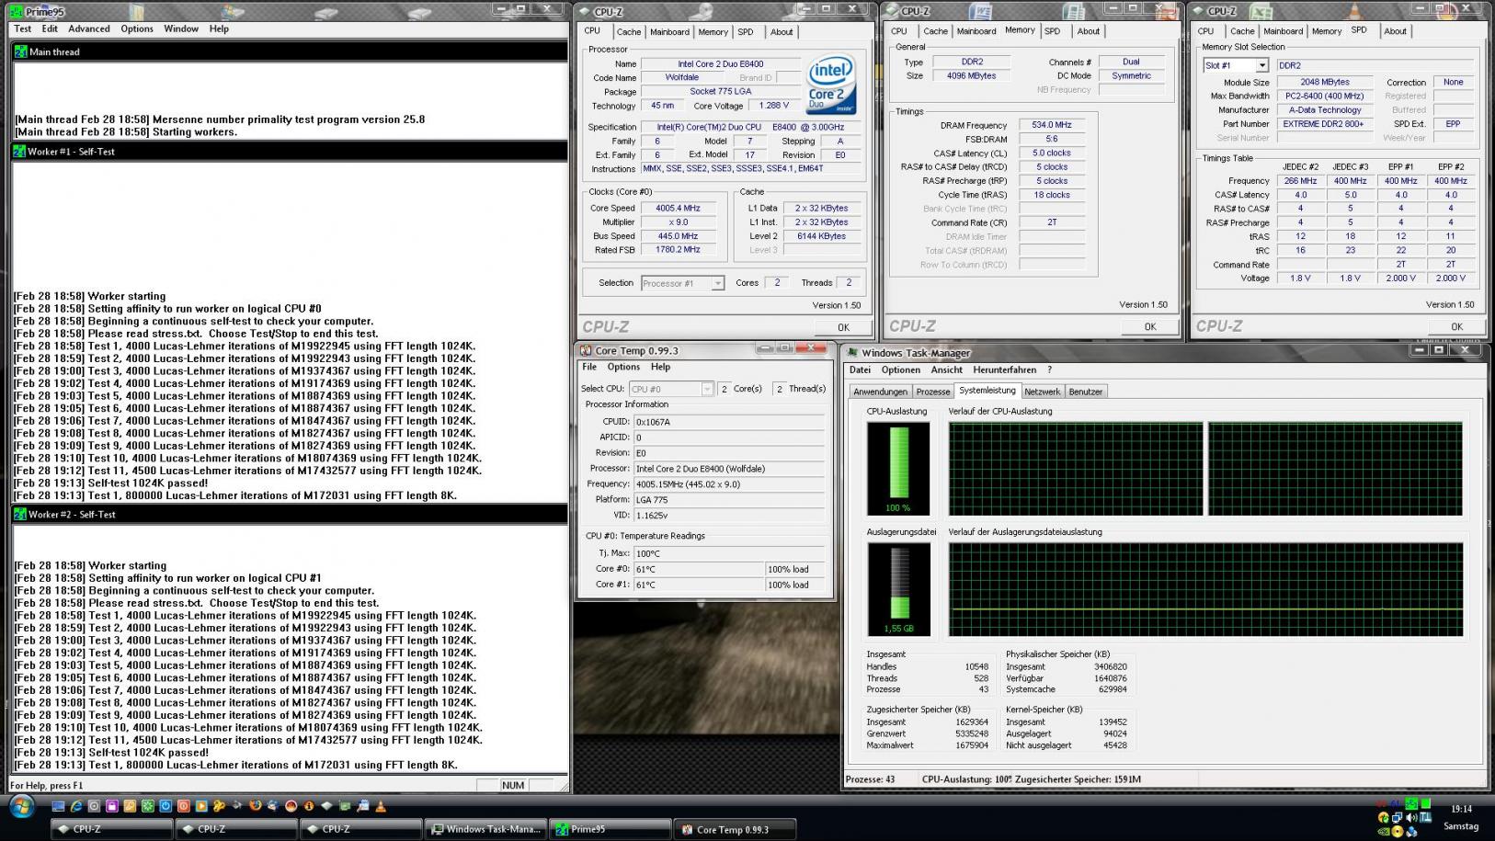Click the Worker #1 Self-Test window icon
This screenshot has width=1495, height=841.
tap(19, 151)
